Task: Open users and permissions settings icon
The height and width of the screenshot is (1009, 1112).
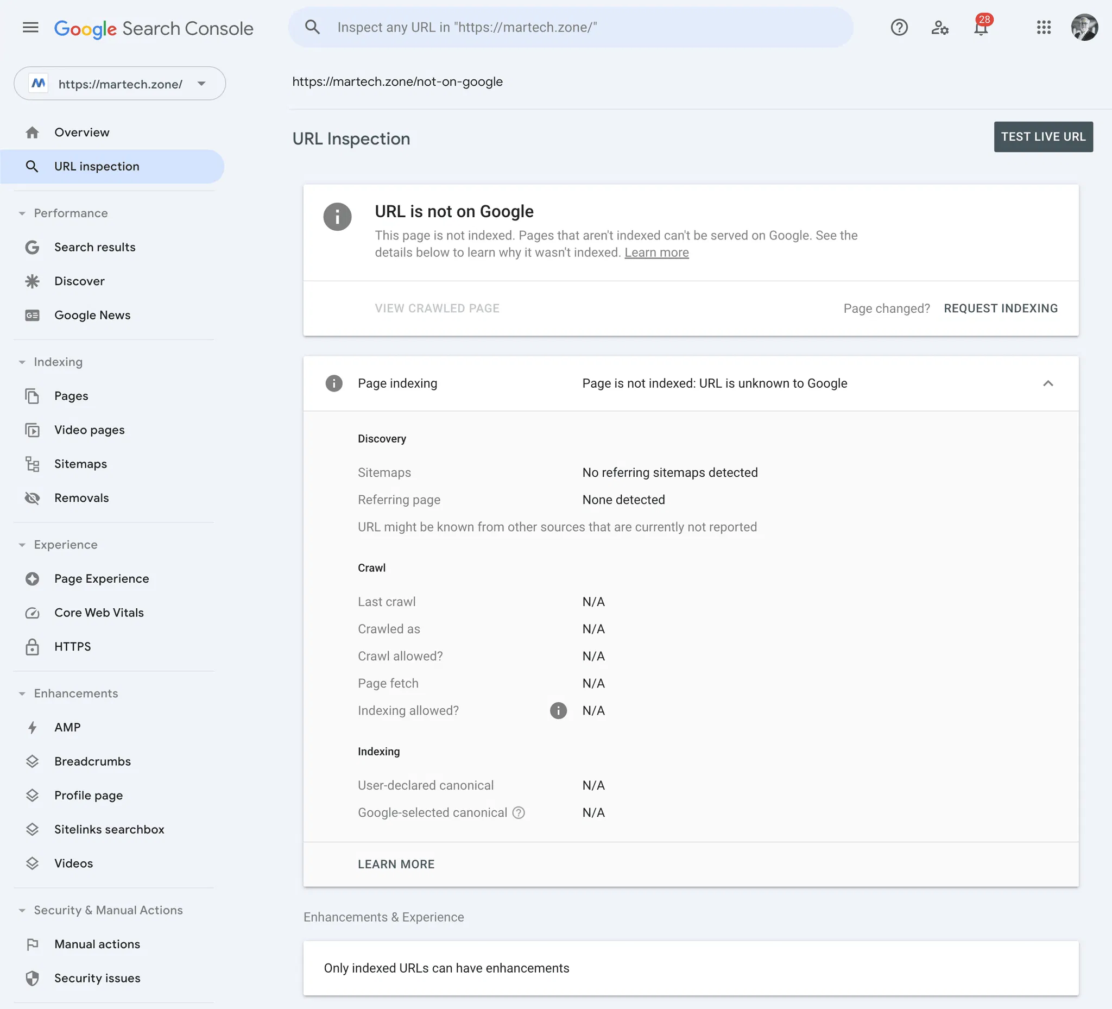Action: (x=940, y=27)
